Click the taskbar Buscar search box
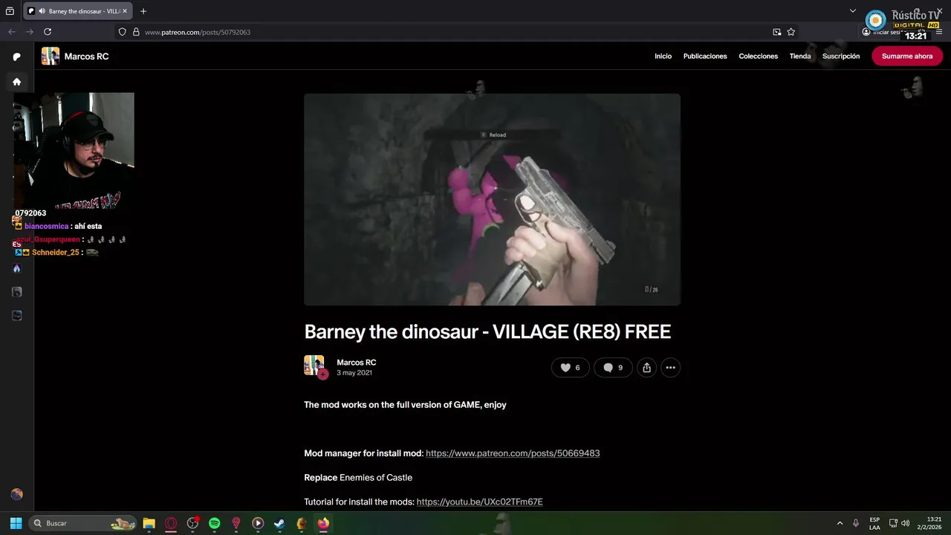 click(x=82, y=523)
